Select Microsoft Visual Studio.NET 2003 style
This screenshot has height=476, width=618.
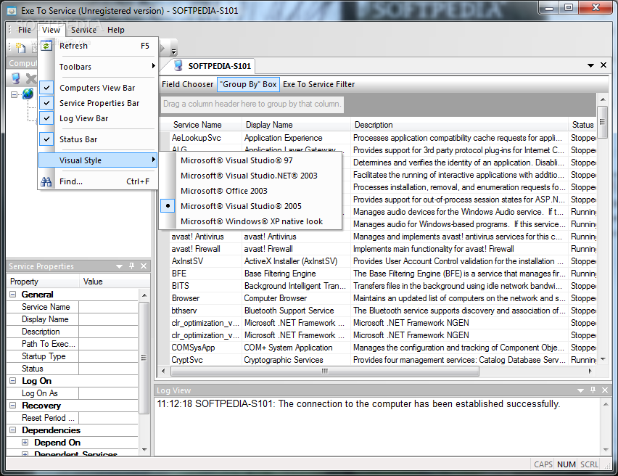[250, 176]
